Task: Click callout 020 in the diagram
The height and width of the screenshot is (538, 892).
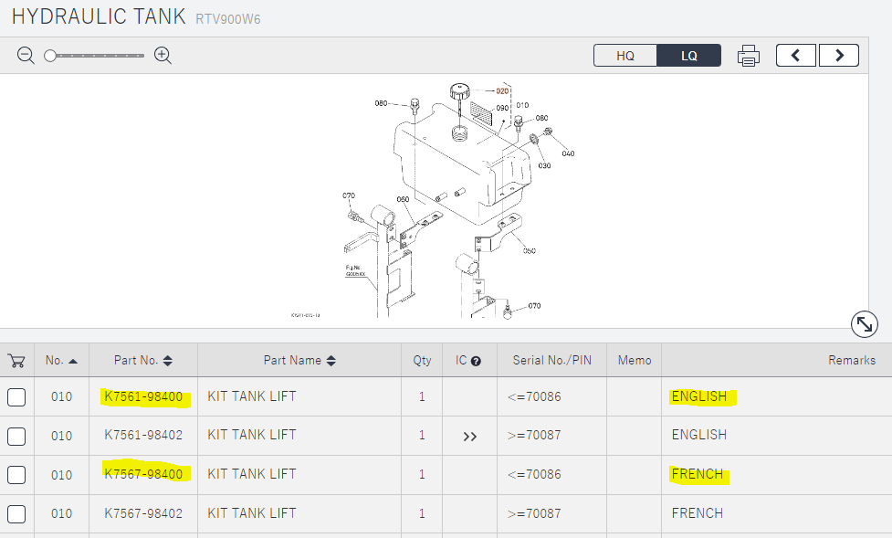Action: (501, 91)
